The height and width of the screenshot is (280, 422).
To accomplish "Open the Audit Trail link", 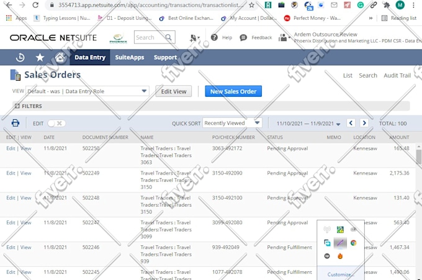I will coord(397,76).
